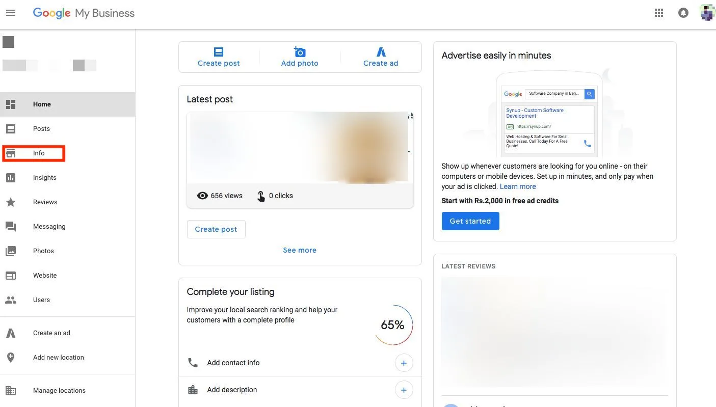This screenshot has width=716, height=407.
Task: Click the Add photo label
Action: click(x=300, y=63)
